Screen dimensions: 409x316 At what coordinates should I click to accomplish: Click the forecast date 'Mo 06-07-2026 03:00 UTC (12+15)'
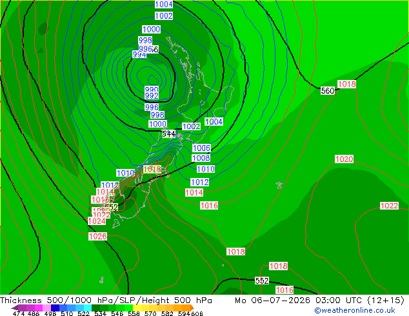tap(320, 301)
